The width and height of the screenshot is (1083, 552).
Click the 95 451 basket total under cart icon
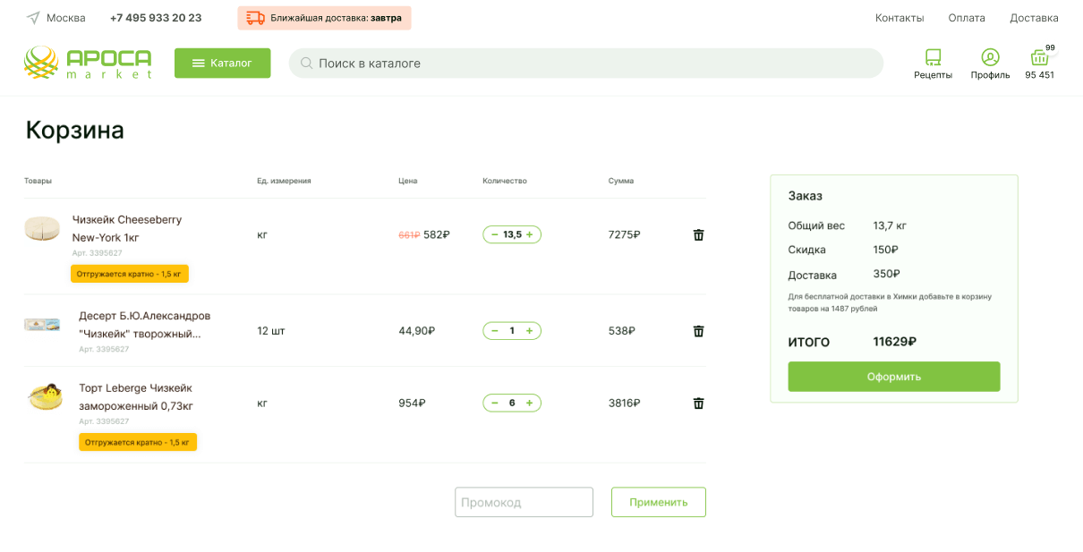(1039, 75)
